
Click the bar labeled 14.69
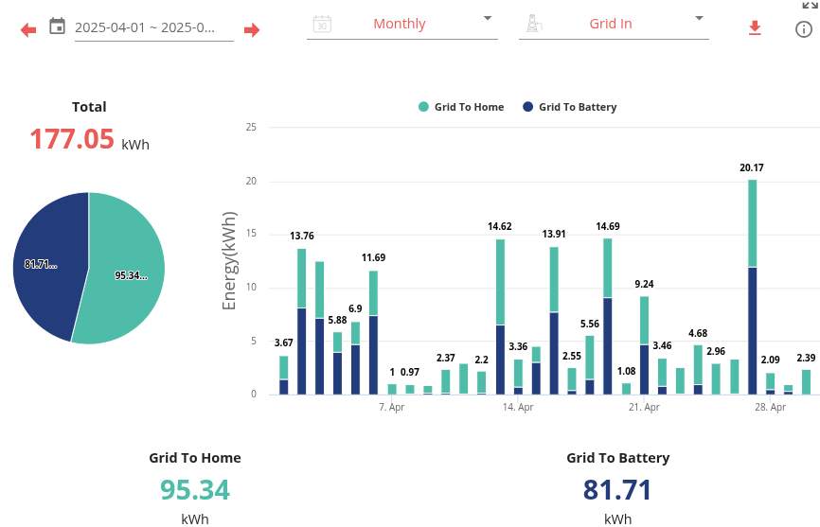coord(608,317)
